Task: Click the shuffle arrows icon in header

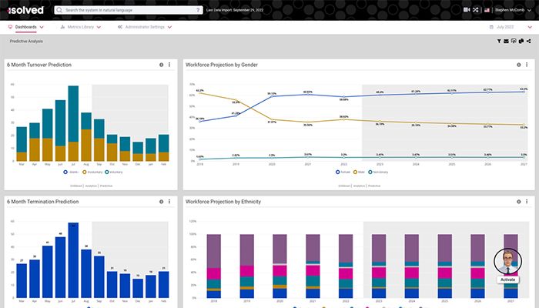Action: [x=476, y=10]
